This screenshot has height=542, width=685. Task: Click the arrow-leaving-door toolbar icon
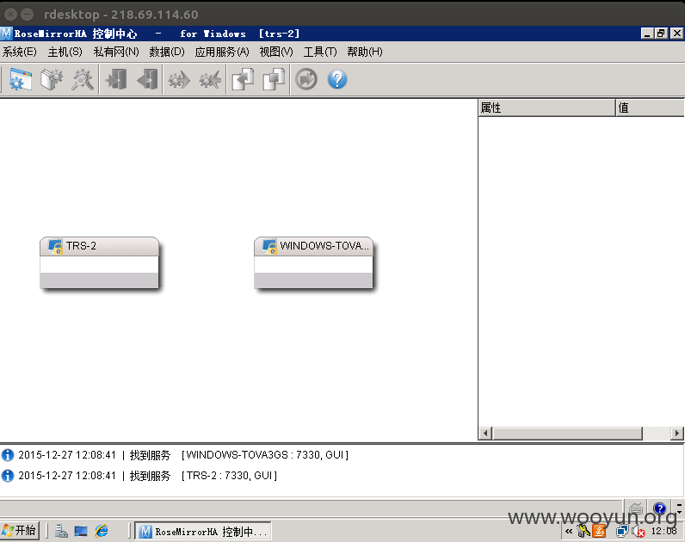point(147,79)
